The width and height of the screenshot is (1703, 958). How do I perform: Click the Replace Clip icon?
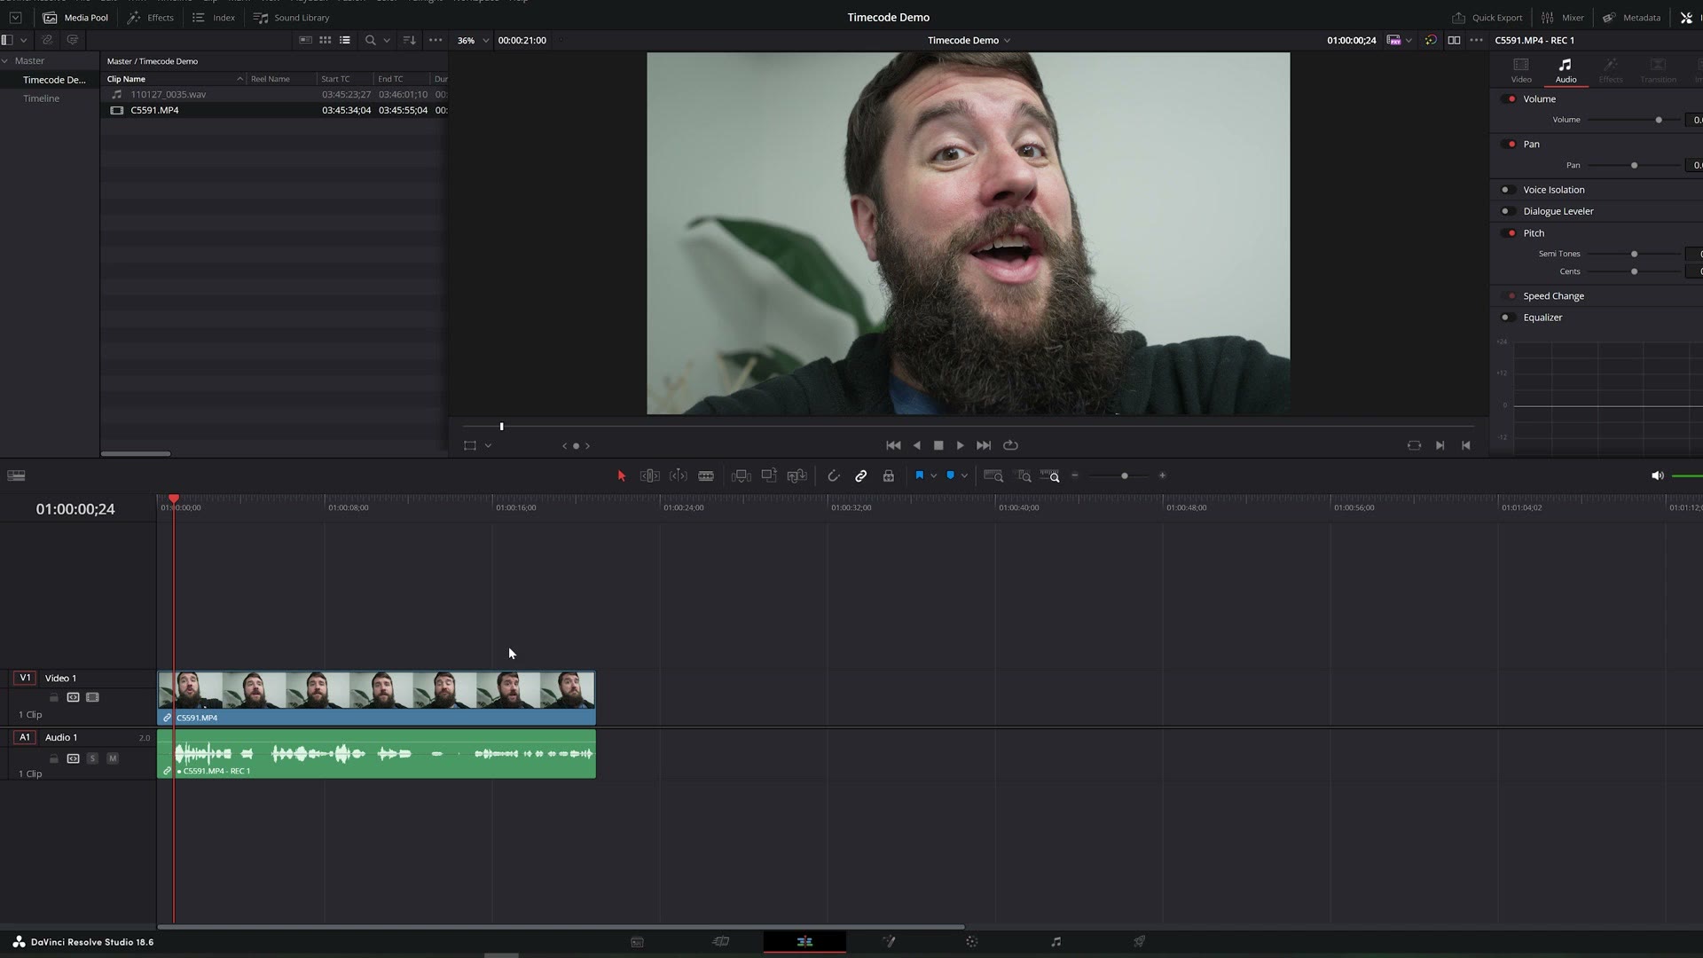[797, 476]
